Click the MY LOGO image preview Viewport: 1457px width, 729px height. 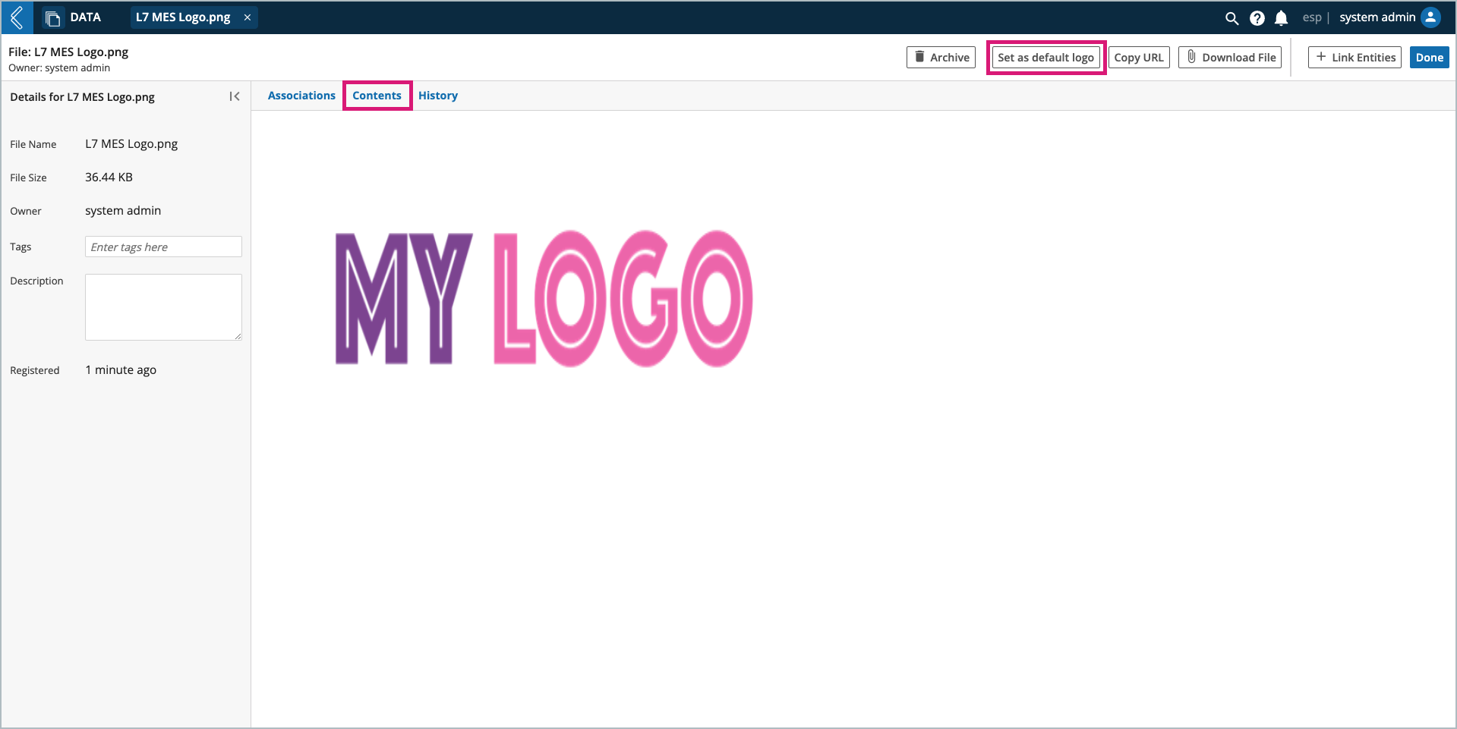coord(544,299)
